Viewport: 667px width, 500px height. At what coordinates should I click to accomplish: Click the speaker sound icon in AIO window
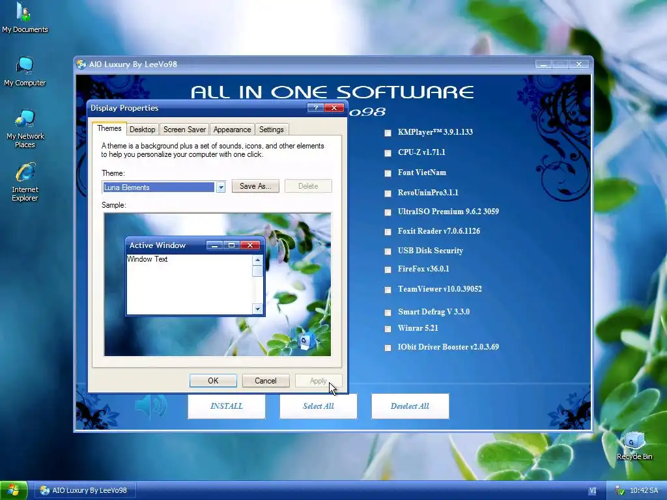(x=151, y=406)
